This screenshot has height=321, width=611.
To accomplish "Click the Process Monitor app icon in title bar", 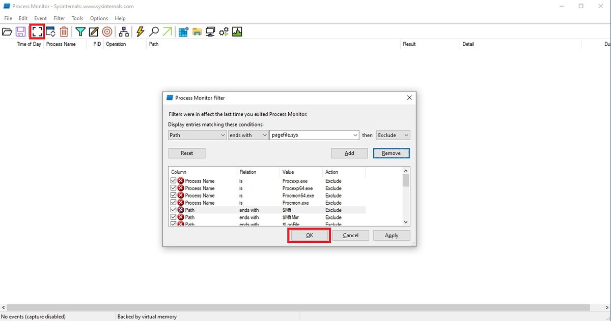I will [x=7, y=6].
